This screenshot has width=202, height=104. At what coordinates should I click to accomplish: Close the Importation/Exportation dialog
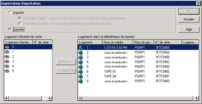pyautogui.click(x=198, y=3)
